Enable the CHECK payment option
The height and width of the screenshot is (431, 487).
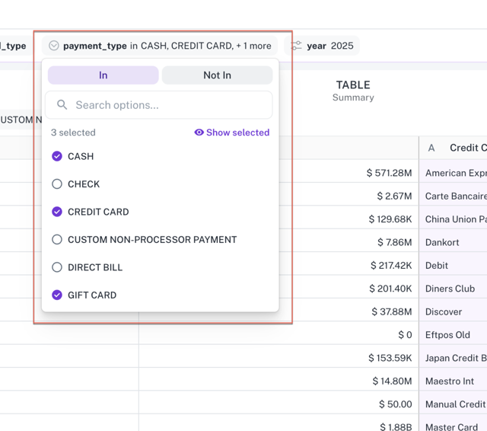click(57, 184)
